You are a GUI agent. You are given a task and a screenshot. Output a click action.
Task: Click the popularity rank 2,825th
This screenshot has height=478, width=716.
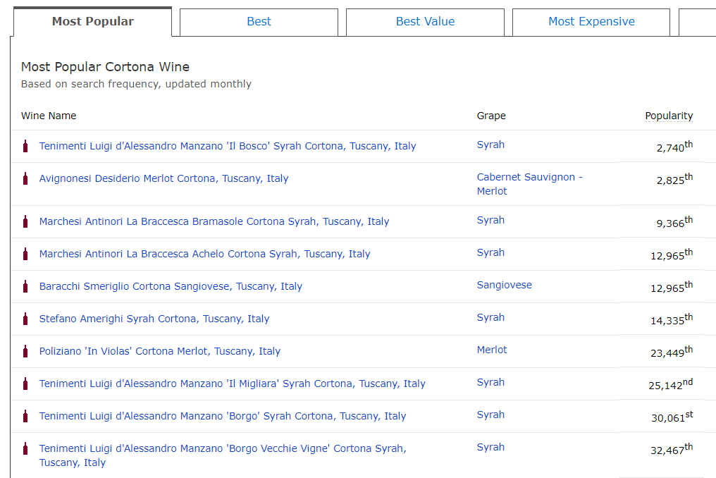(674, 179)
